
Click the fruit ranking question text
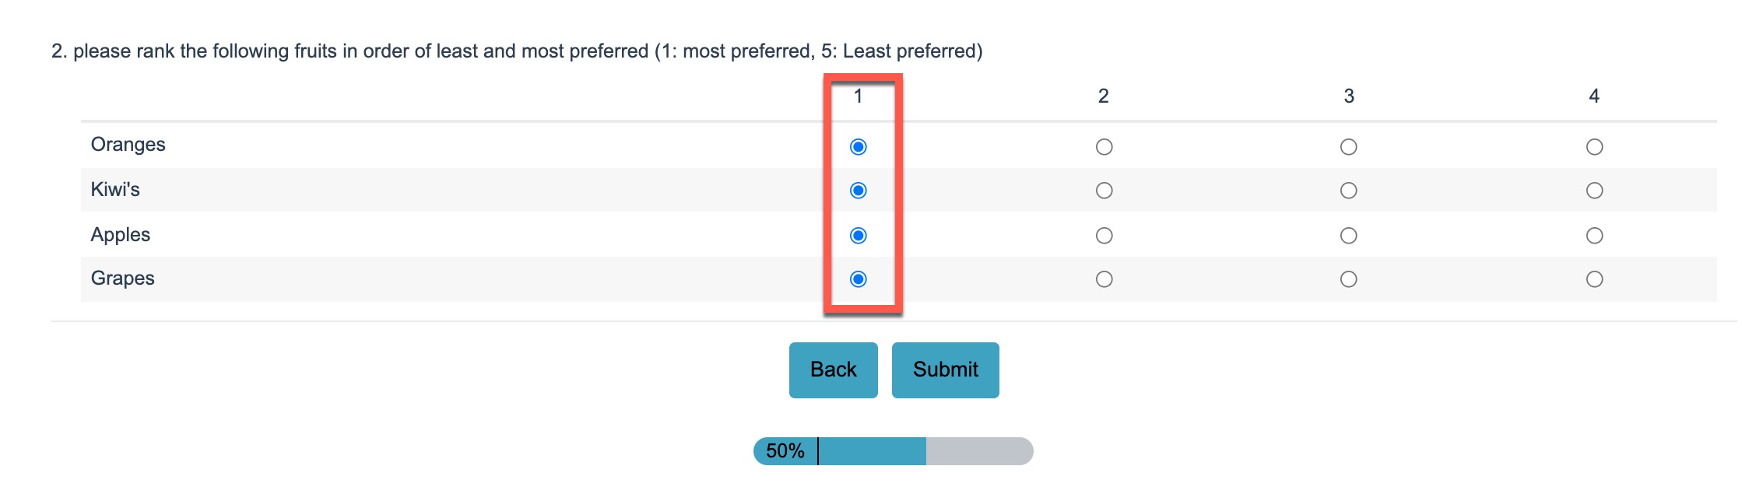click(517, 51)
